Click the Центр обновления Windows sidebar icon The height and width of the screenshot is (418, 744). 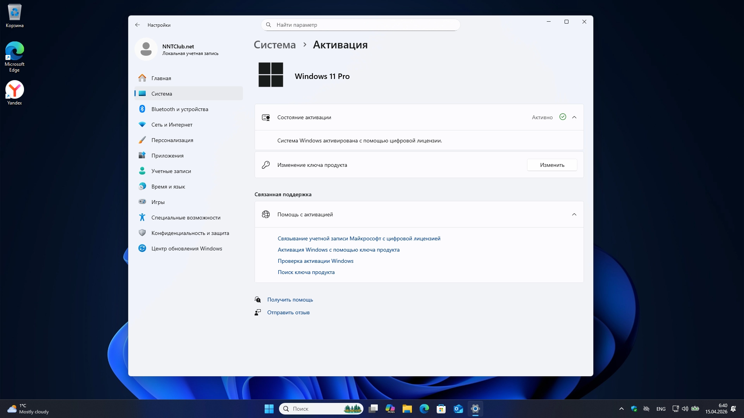point(142,248)
